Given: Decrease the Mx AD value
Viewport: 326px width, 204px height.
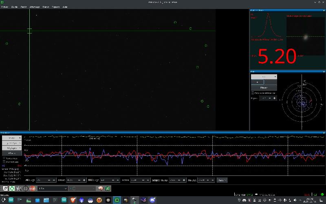Looking at the screenshot, I should tap(179, 180).
